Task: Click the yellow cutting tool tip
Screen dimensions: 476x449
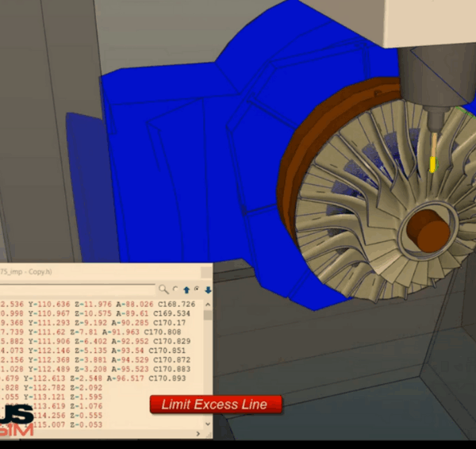Action: [432, 163]
